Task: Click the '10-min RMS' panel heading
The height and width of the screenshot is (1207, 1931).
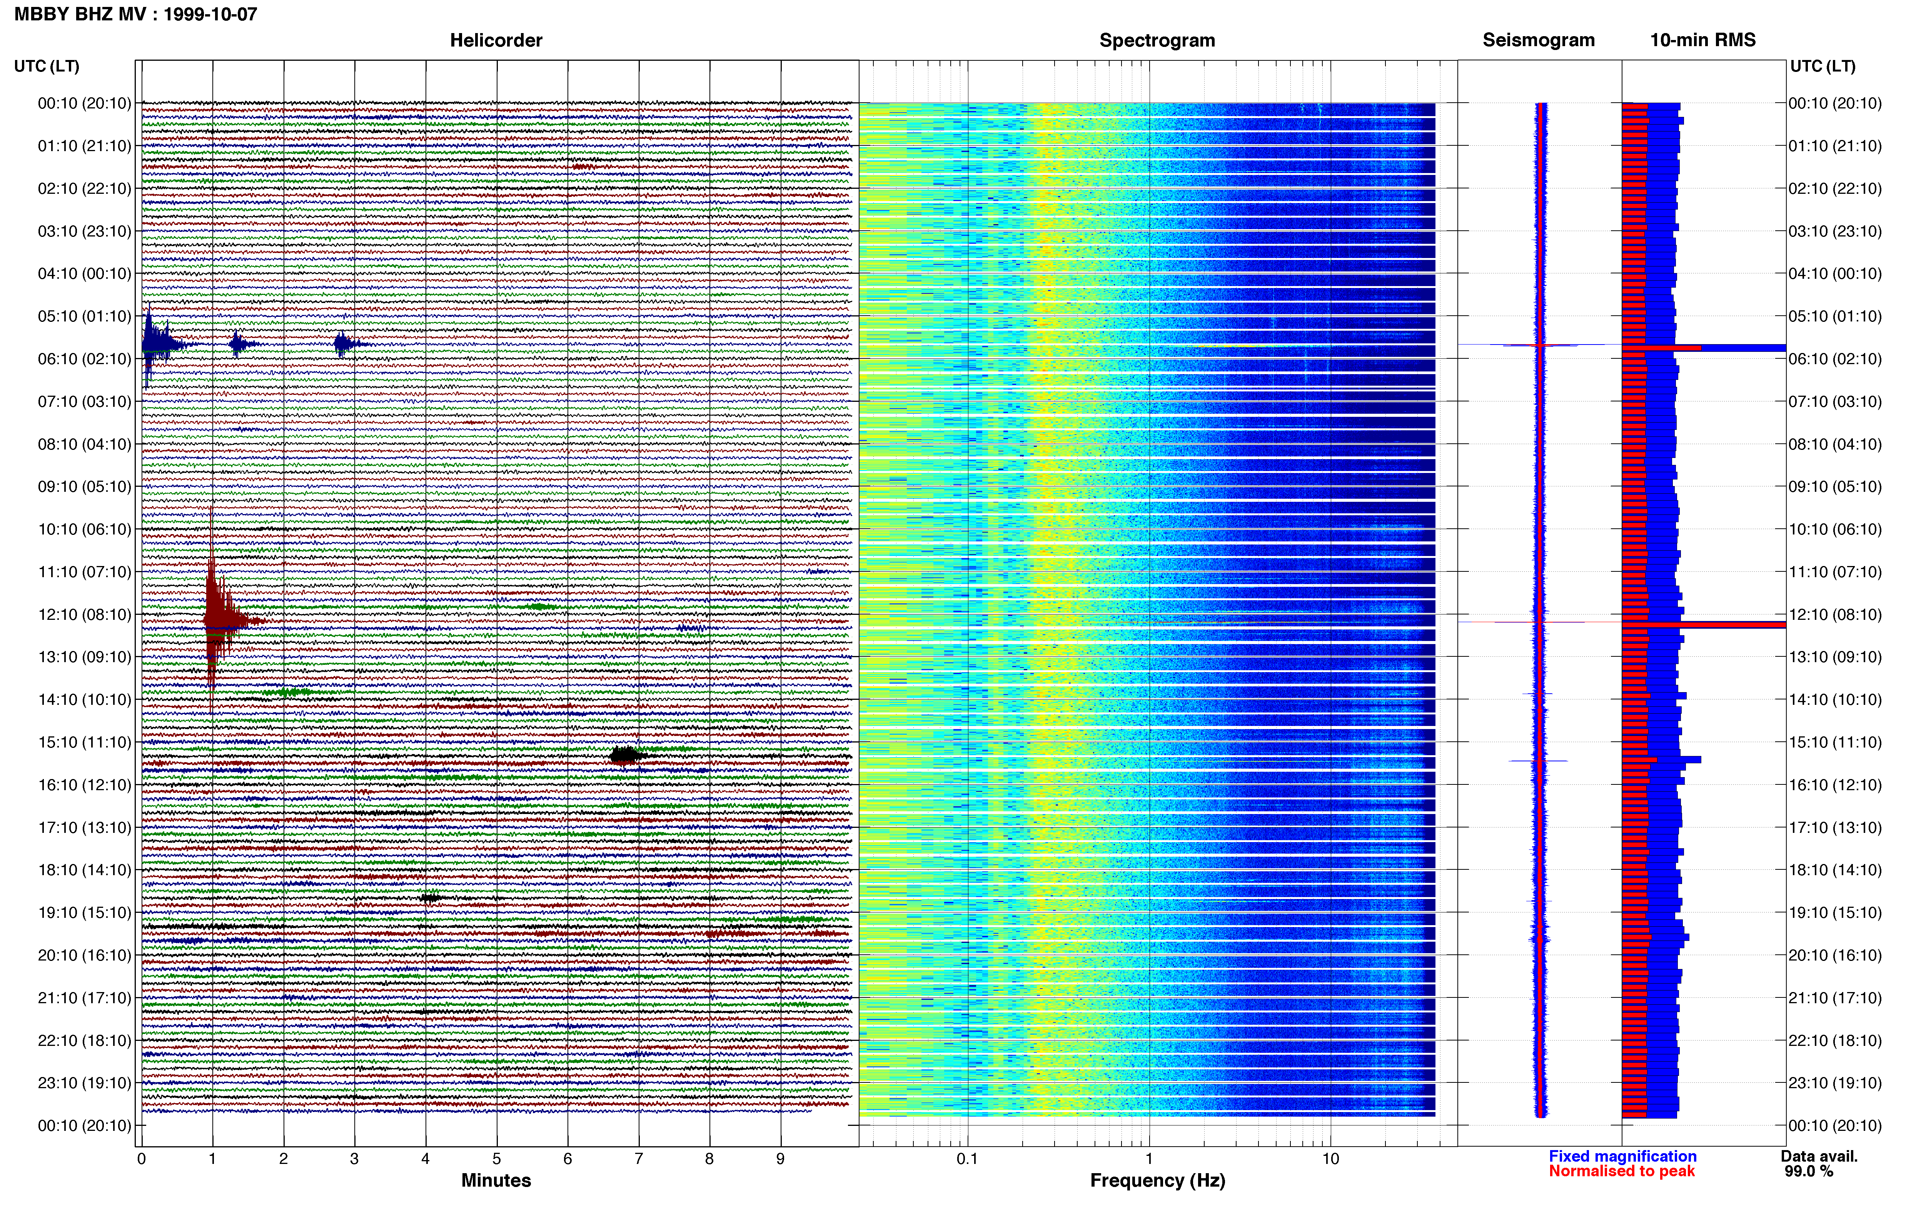Action: click(x=1702, y=40)
